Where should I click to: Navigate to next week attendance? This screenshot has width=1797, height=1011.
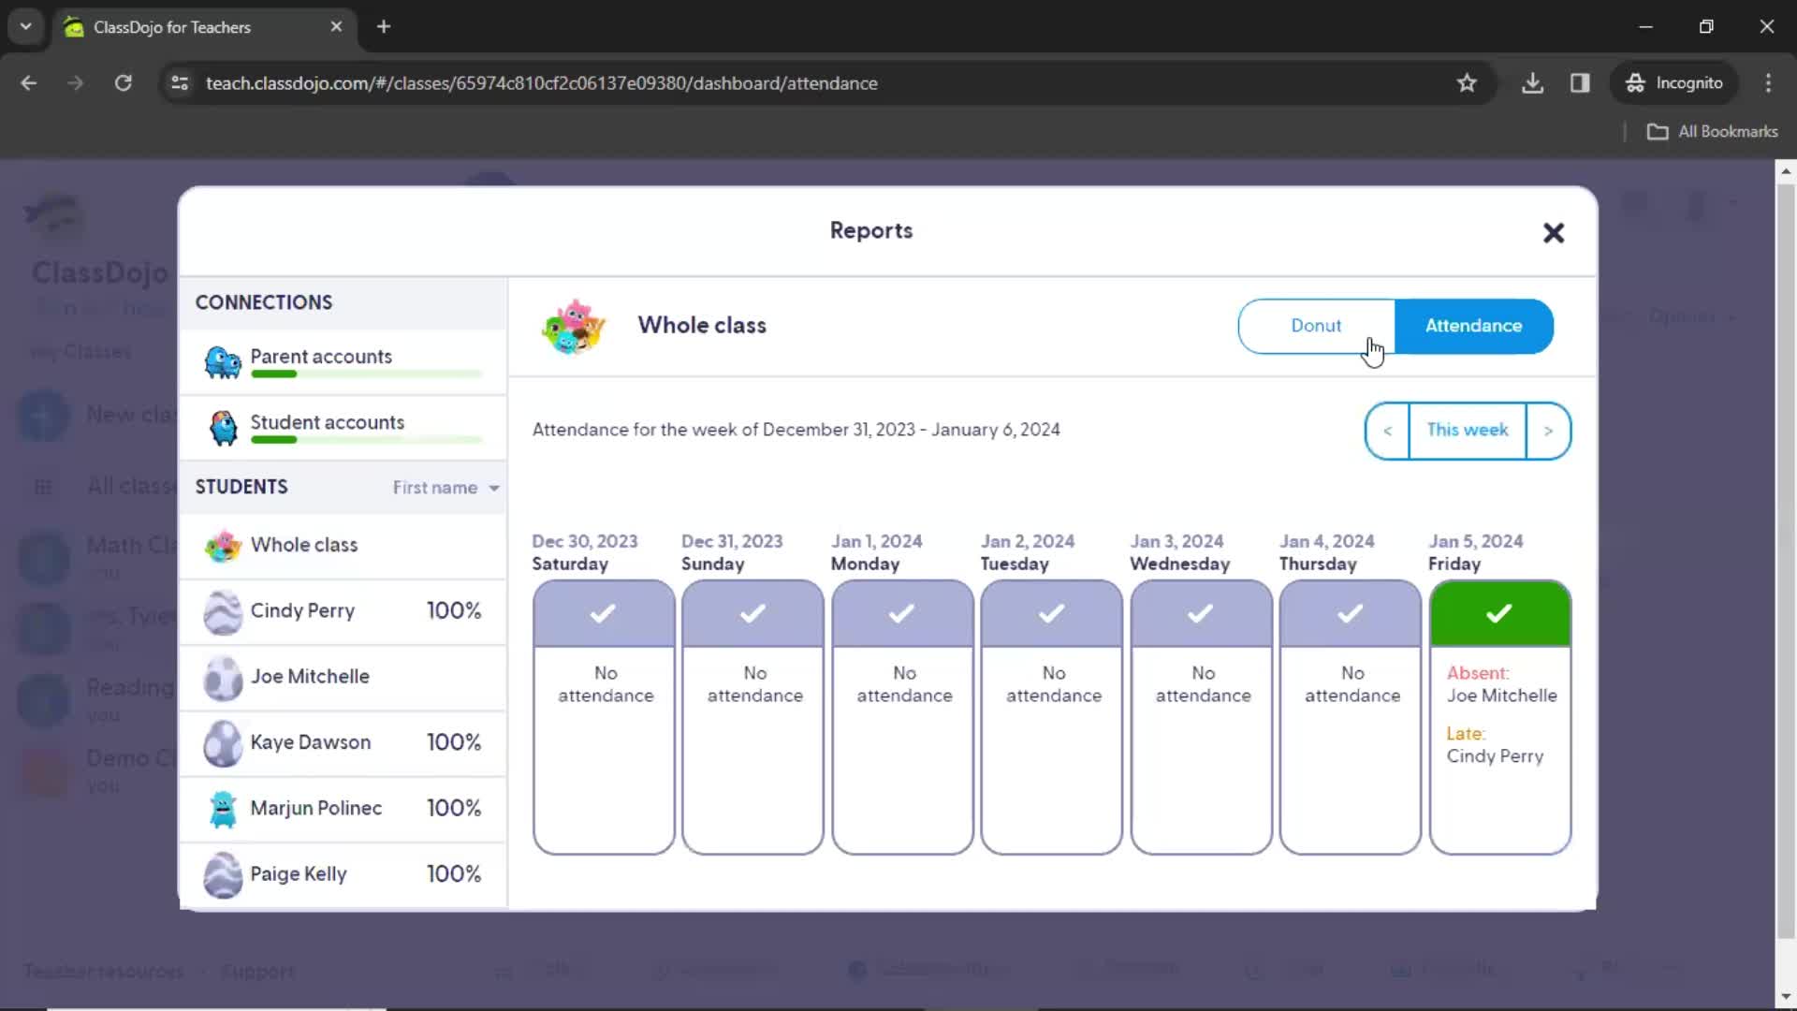1549,430
